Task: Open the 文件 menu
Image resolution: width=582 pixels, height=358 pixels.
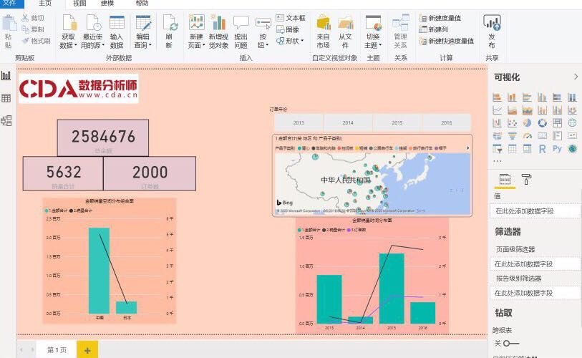Action: pyautogui.click(x=10, y=4)
